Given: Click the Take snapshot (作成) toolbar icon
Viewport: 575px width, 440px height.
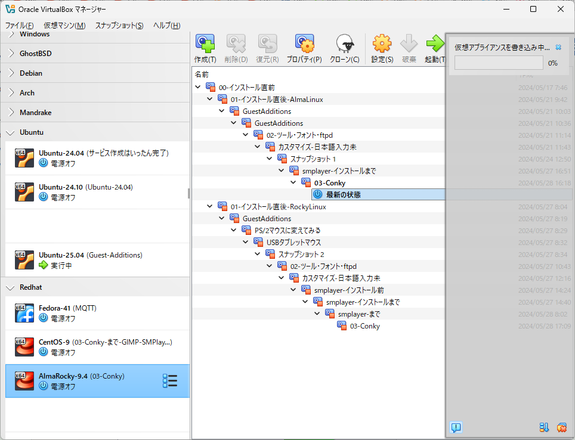Looking at the screenshot, I should (x=205, y=44).
